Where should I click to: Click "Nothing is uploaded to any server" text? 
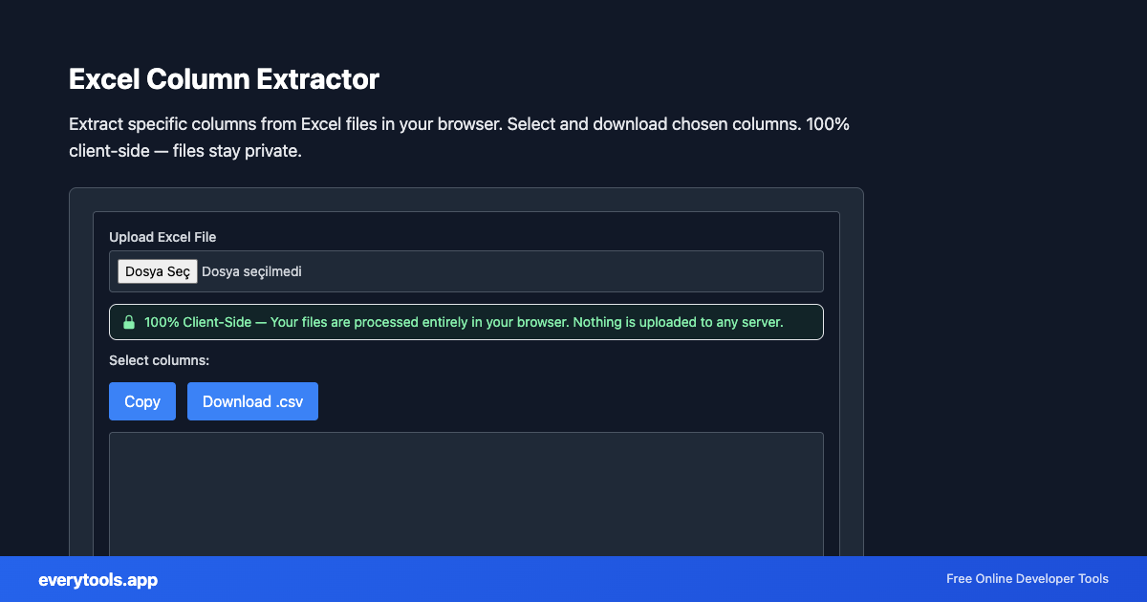click(x=678, y=322)
